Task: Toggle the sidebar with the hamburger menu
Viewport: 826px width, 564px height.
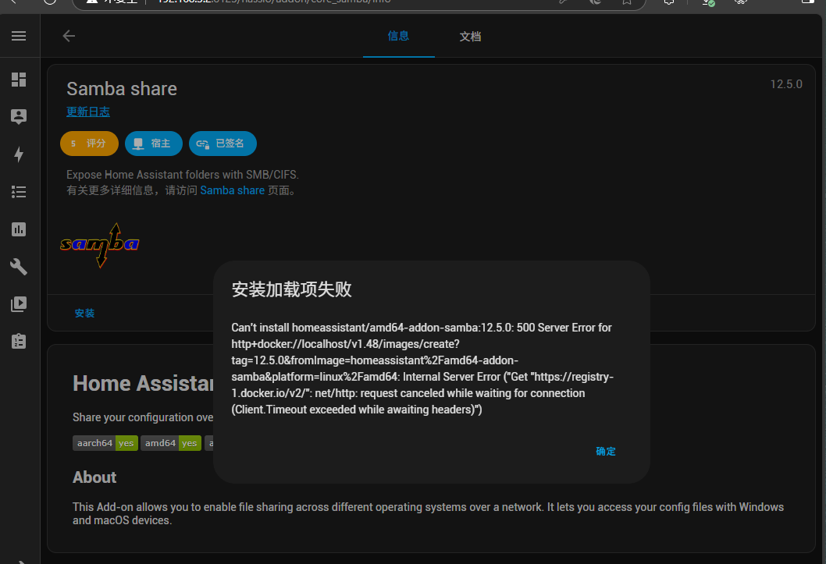Action: (19, 36)
